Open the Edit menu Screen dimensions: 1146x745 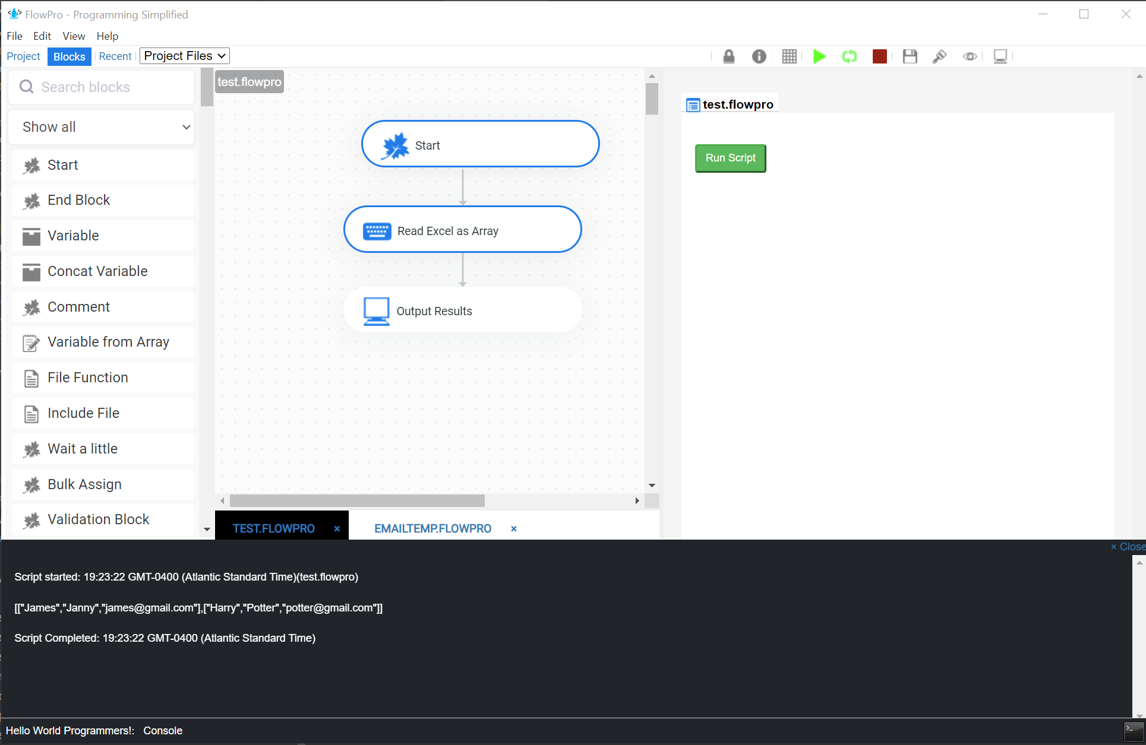[42, 36]
